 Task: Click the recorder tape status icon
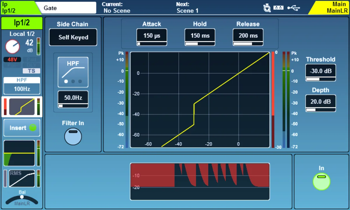[x=279, y=8]
